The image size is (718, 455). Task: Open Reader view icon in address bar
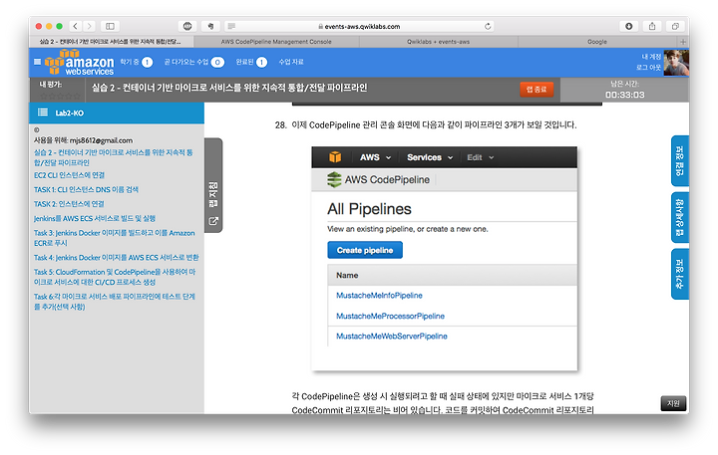point(231,26)
